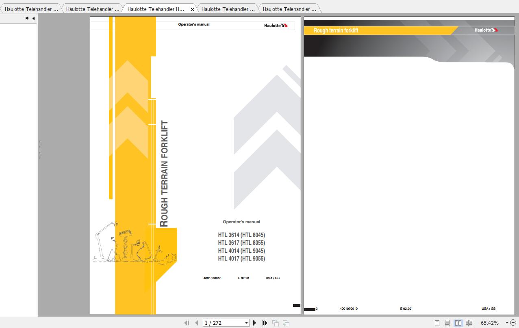Click the 65.42% zoom value
This screenshot has height=328, width=519.
click(x=490, y=323)
